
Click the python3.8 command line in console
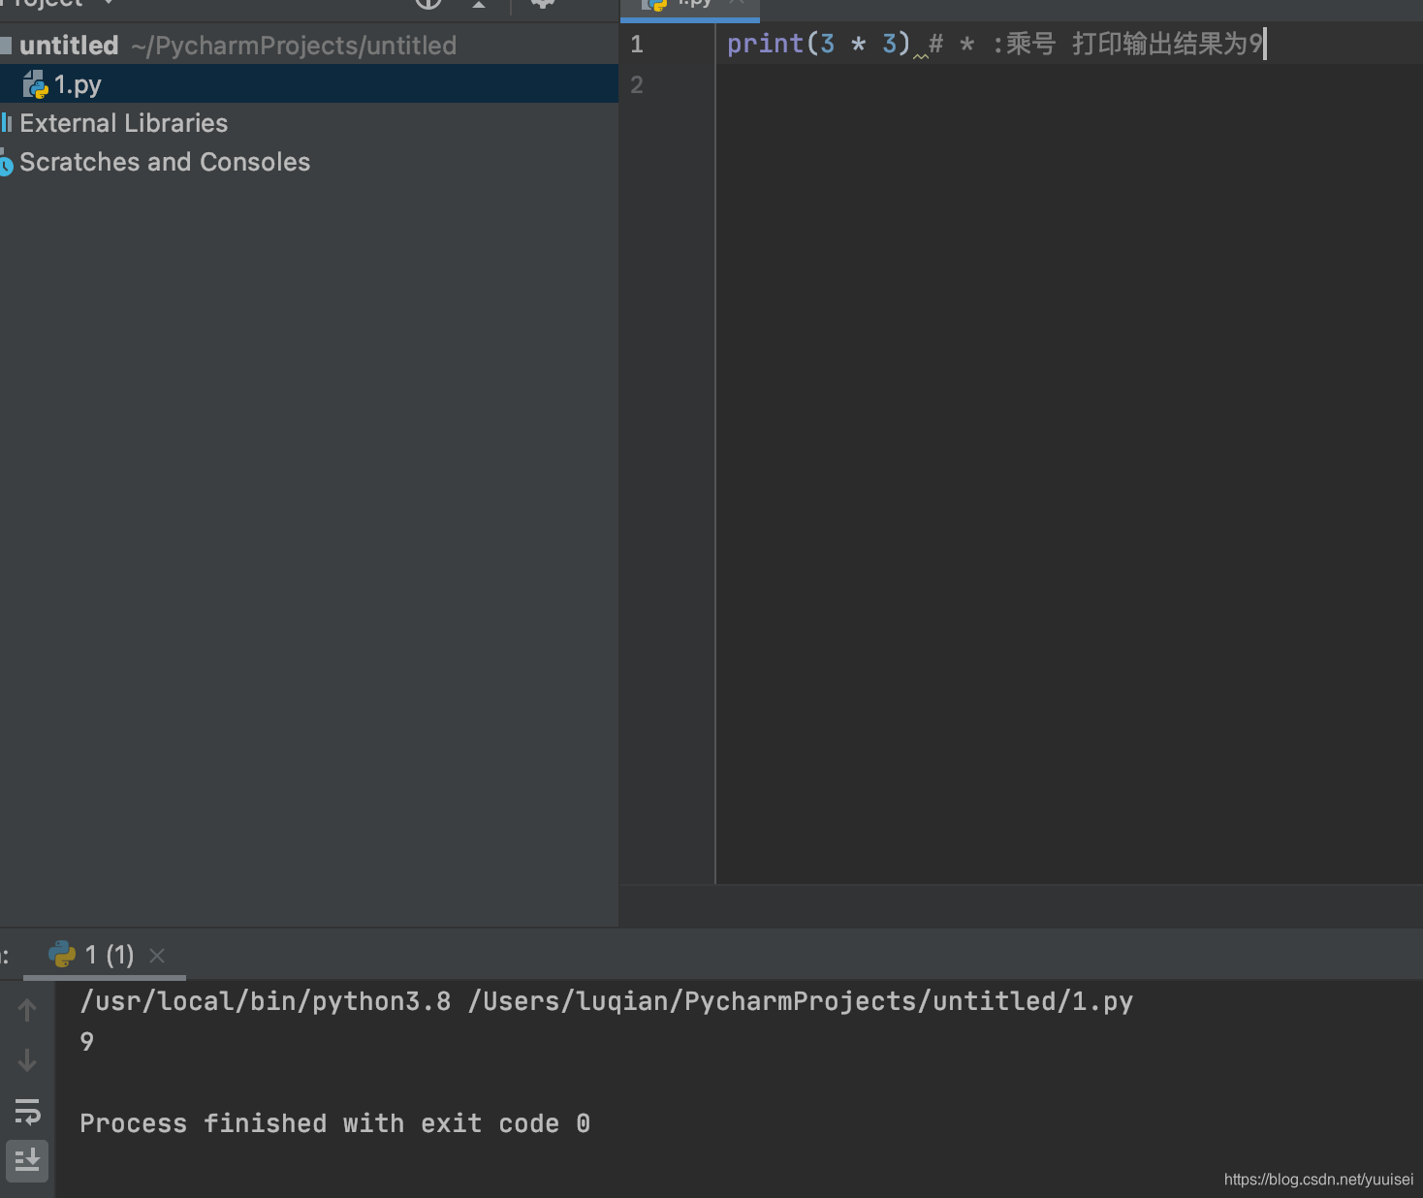pyautogui.click(x=606, y=1001)
